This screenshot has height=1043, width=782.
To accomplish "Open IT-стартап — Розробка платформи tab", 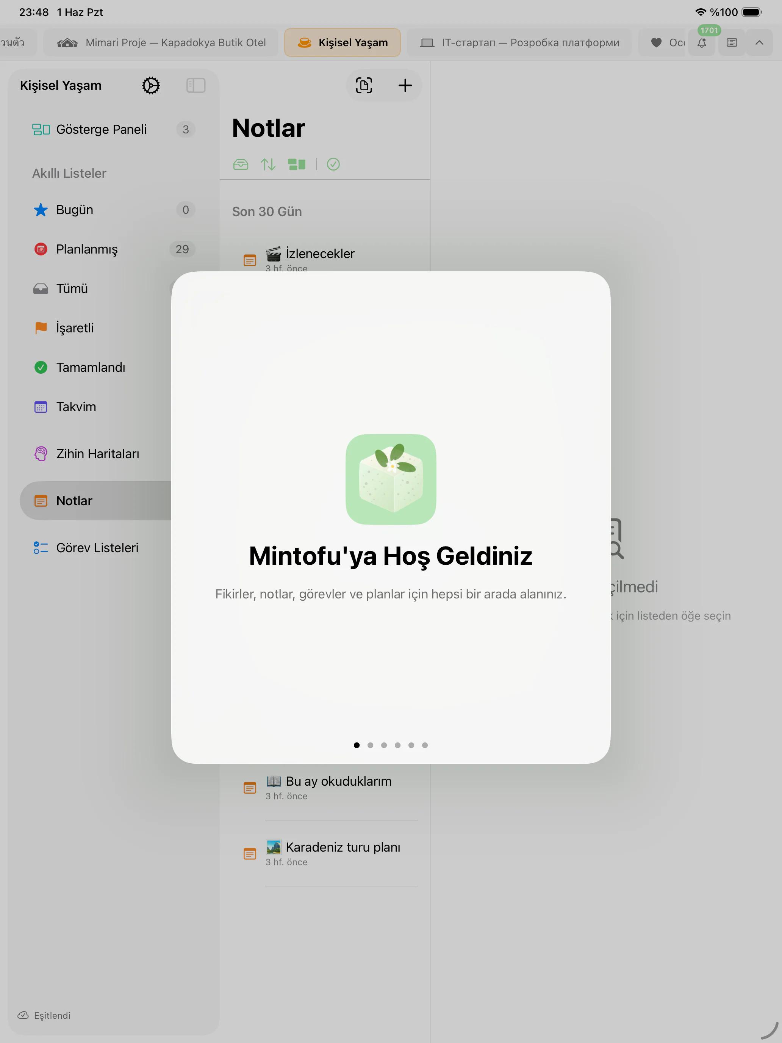I will (519, 42).
